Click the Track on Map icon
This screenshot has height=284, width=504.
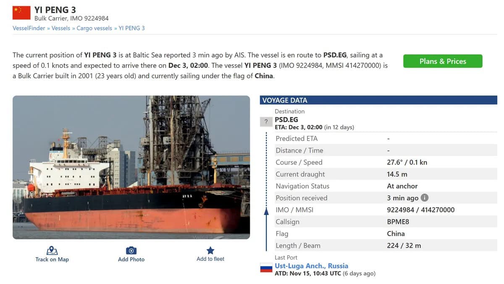click(x=52, y=251)
